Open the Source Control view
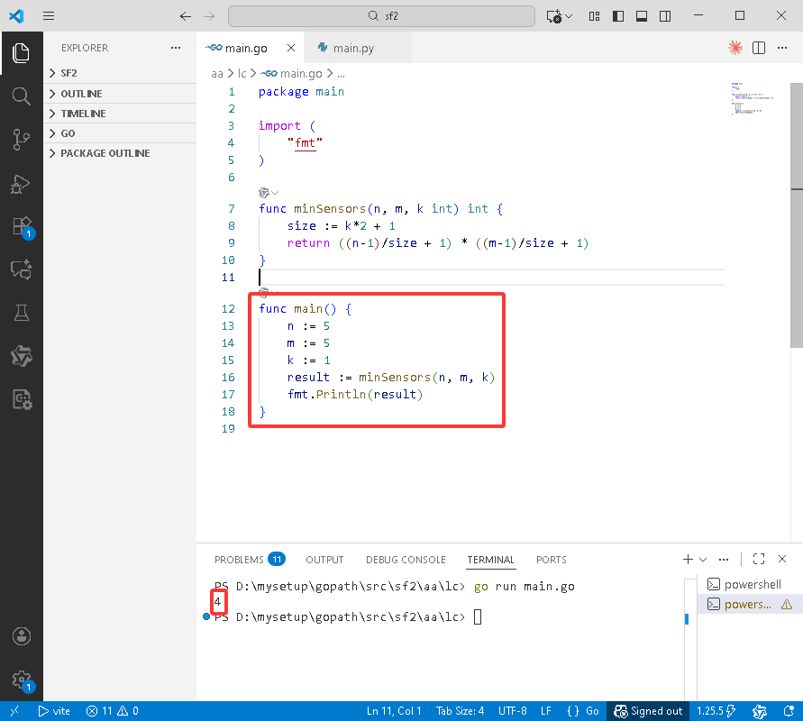 pyautogui.click(x=21, y=140)
